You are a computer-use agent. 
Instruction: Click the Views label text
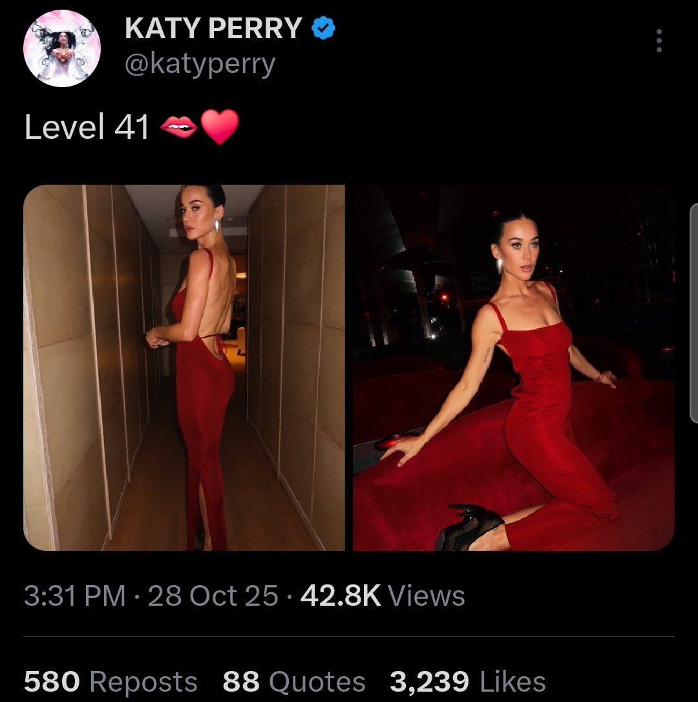click(426, 595)
